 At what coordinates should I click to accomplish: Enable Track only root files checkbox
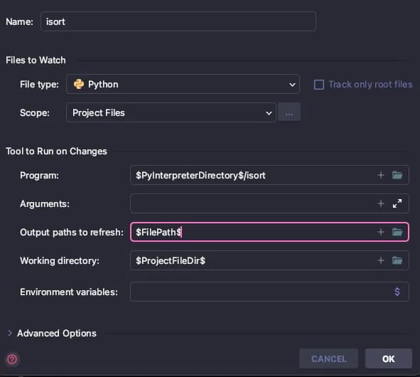(319, 85)
